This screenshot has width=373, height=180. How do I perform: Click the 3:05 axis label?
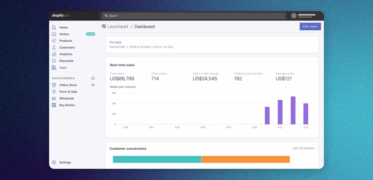pos(203,127)
